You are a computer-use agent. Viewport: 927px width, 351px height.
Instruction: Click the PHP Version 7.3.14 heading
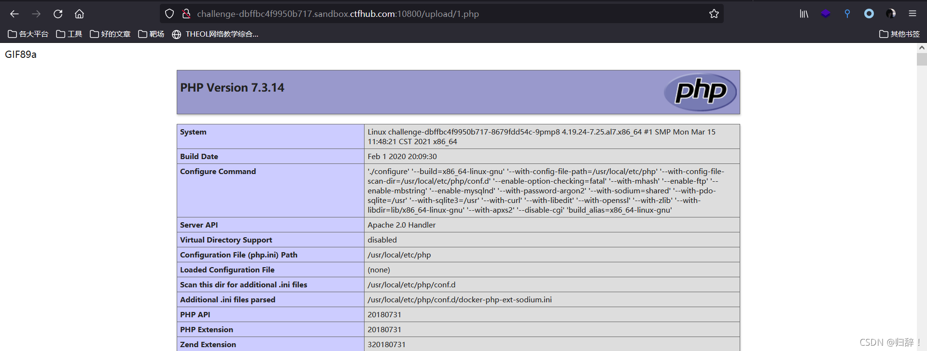(x=232, y=88)
